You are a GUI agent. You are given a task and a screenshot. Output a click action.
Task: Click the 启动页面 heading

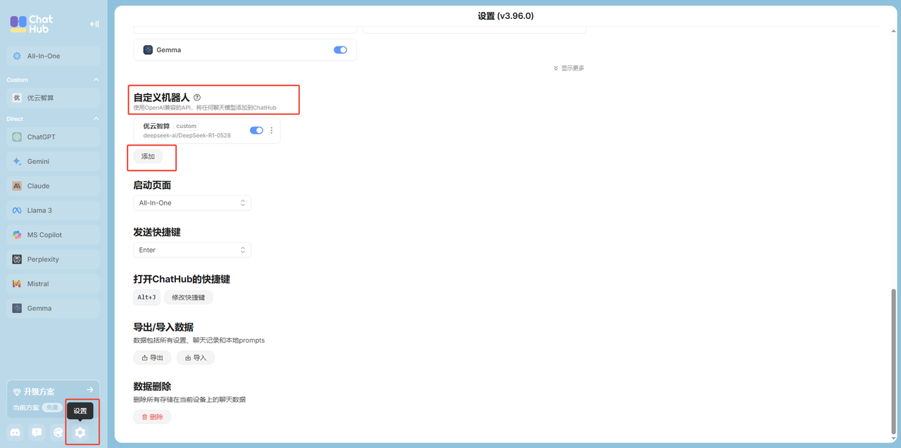click(152, 185)
